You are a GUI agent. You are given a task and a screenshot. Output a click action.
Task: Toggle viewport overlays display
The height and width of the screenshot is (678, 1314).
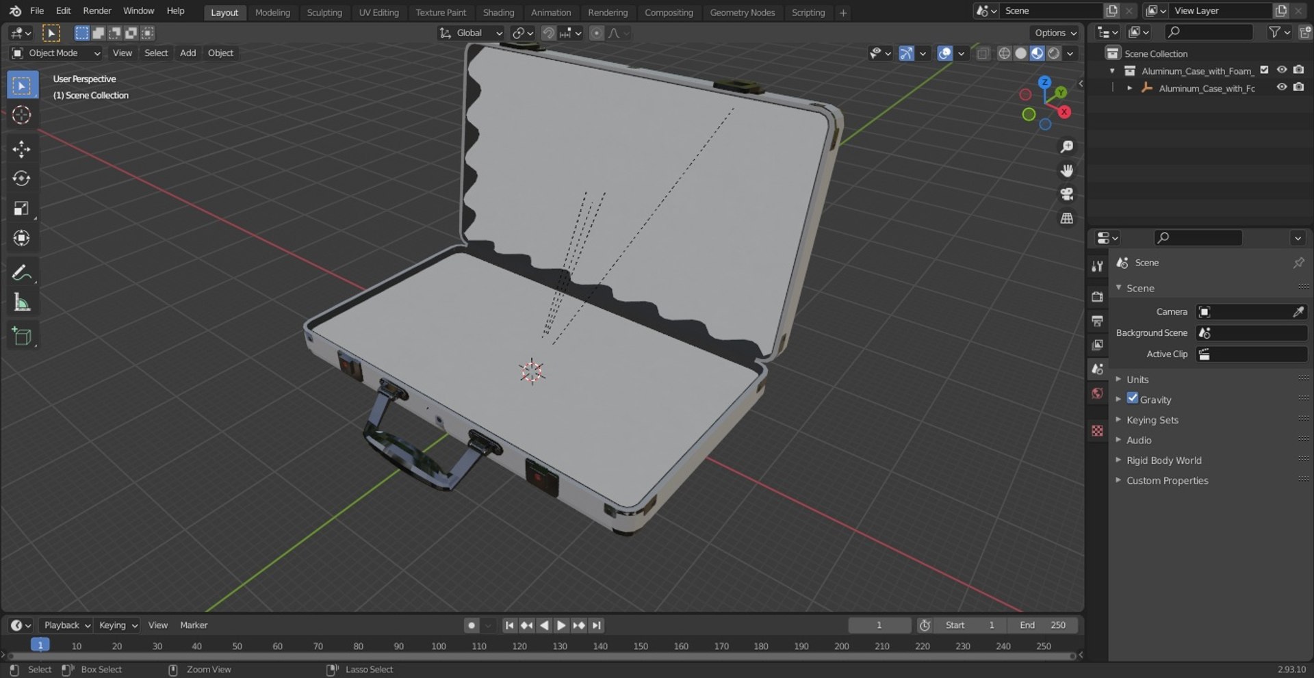(x=944, y=53)
